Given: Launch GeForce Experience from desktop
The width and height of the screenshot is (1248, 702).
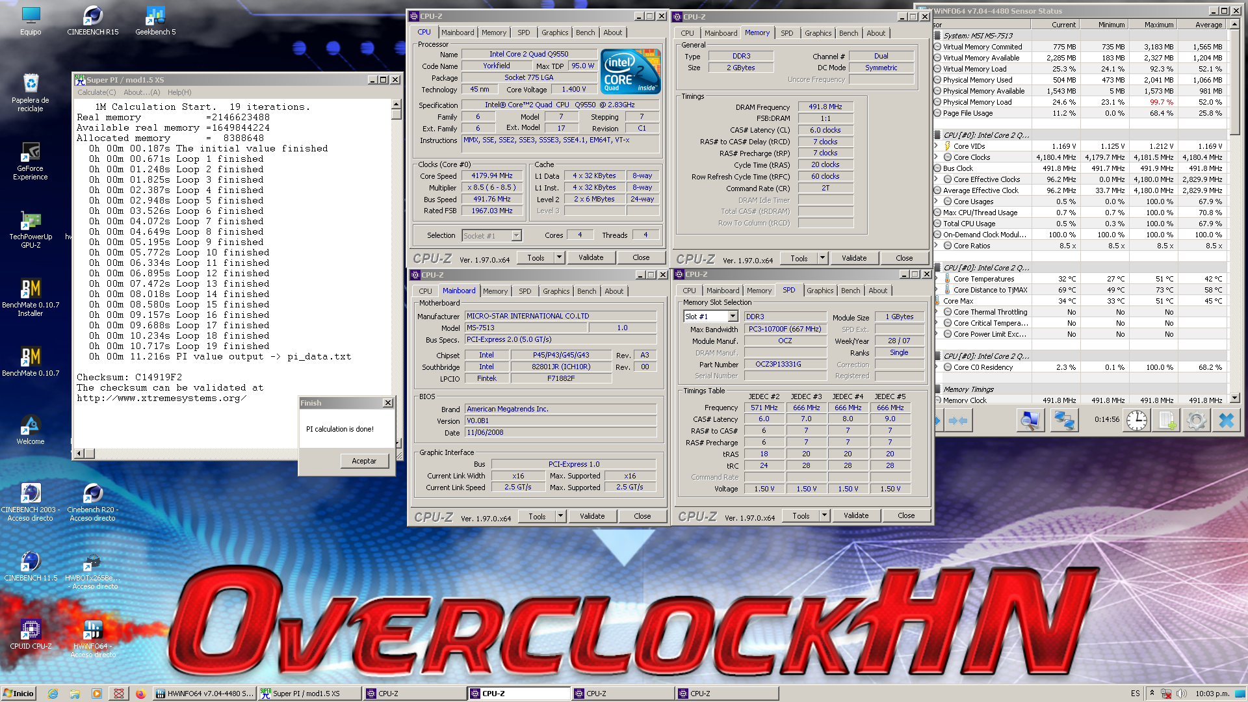Looking at the screenshot, I should (x=31, y=161).
